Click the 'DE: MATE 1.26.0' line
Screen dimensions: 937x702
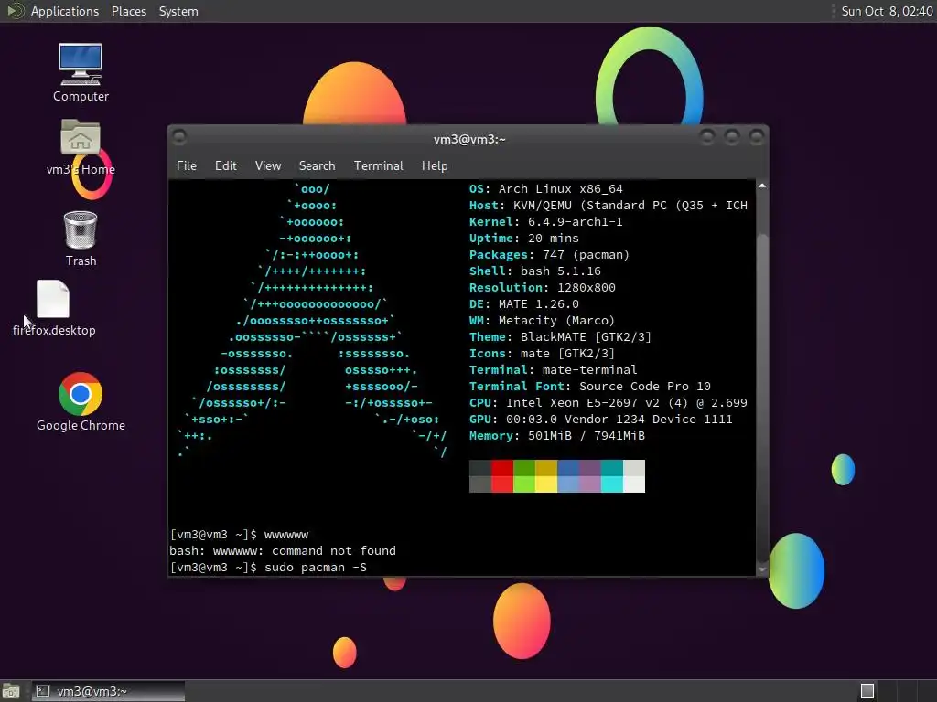point(524,303)
